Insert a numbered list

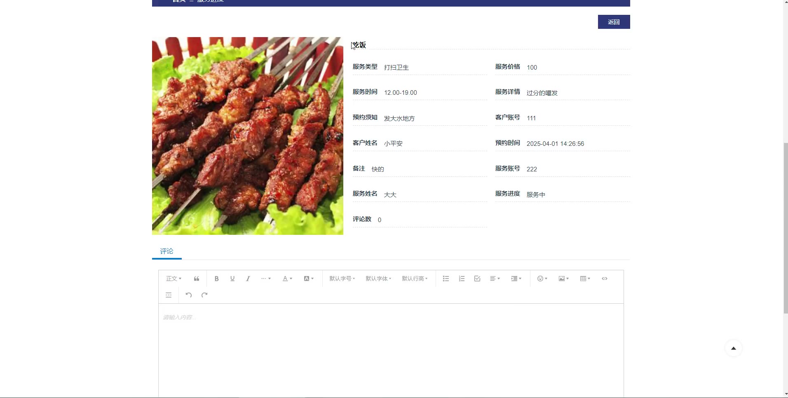click(x=462, y=279)
